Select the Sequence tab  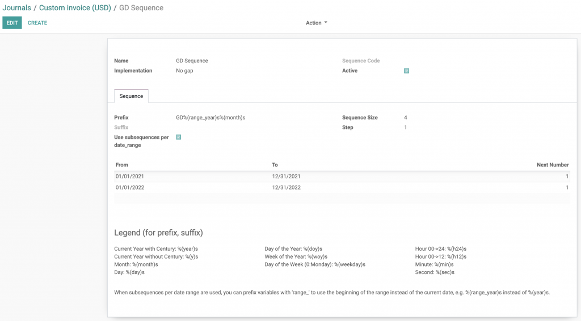pyautogui.click(x=131, y=96)
